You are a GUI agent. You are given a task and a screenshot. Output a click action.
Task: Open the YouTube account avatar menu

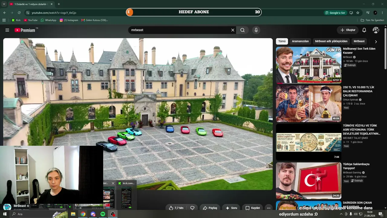pyautogui.click(x=376, y=30)
